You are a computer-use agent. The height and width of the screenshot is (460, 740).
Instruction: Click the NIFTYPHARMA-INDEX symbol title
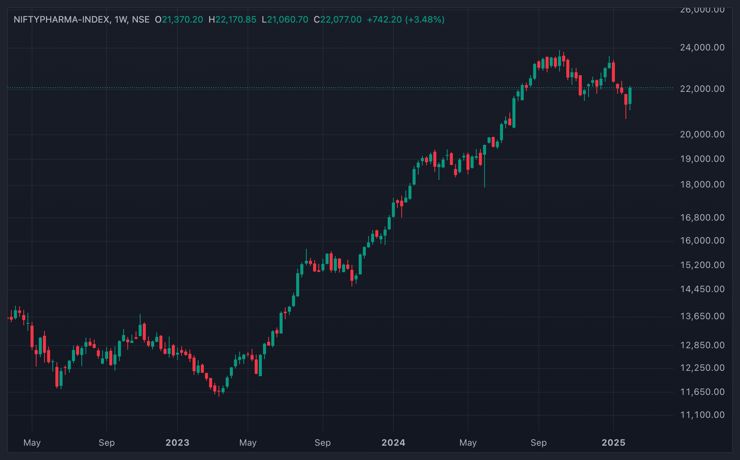coord(61,20)
